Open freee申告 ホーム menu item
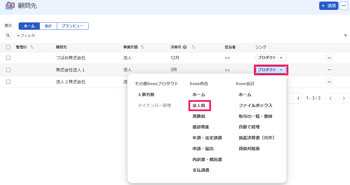This screenshot has height=185, width=350. 199,95
